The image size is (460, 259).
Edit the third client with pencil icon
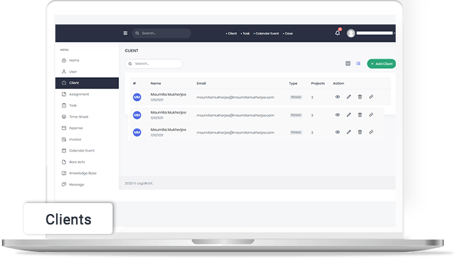coord(349,132)
